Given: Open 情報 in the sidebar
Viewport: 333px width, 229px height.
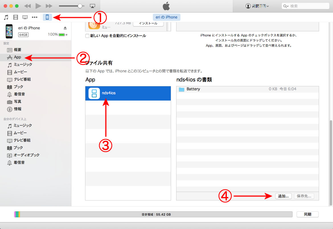Looking at the screenshot, I should [36, 109].
